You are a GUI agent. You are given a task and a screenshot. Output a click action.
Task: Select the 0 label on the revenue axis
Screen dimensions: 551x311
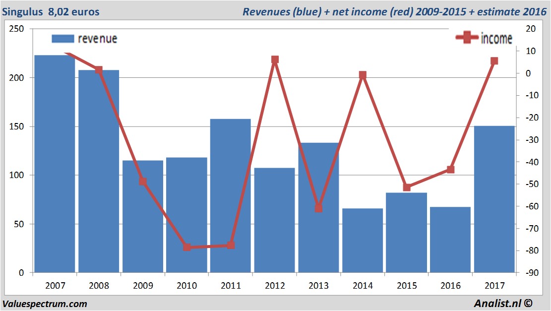coord(21,273)
